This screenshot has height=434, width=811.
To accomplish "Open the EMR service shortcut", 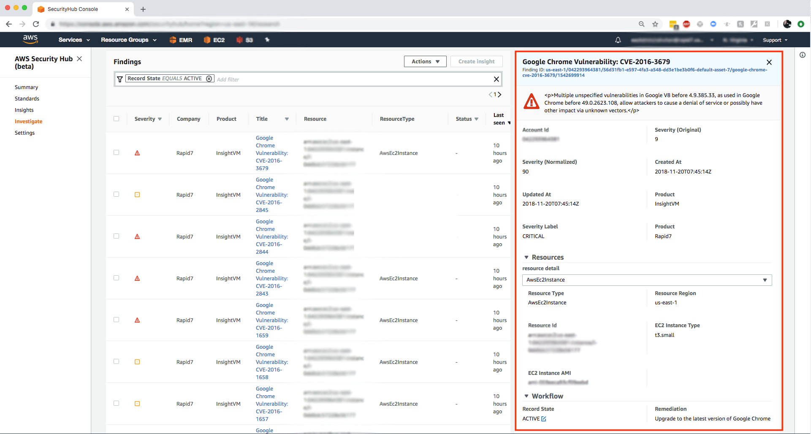I will [x=181, y=40].
